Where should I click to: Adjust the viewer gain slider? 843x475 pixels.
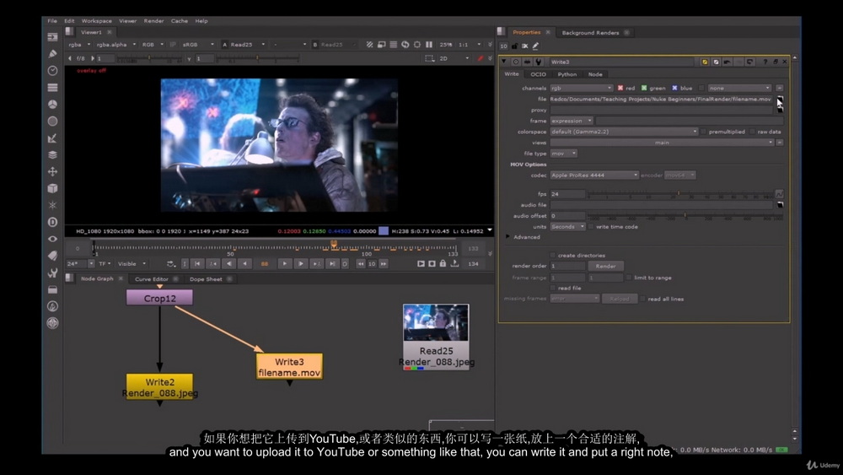click(x=148, y=58)
